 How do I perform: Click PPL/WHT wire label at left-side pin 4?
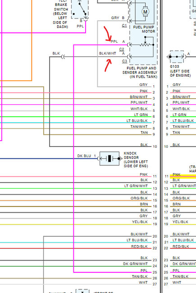pos(139,102)
